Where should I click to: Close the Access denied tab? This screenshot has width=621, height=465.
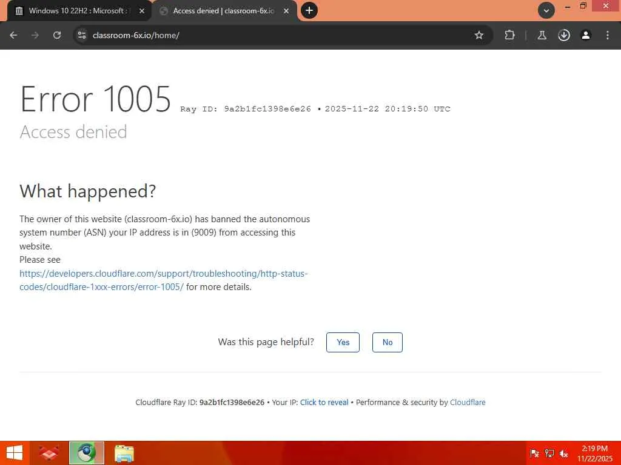[286, 11]
